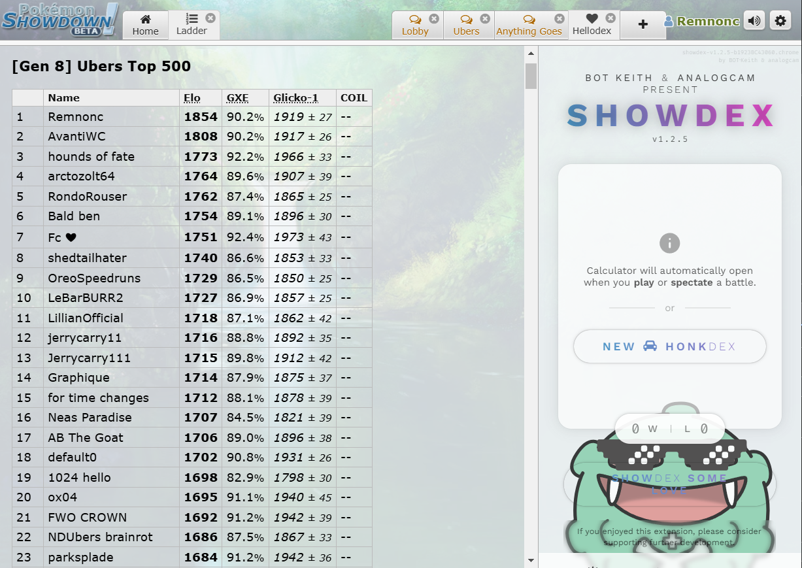Open options via the gear icon
This screenshot has width=802, height=568.
pyautogui.click(x=780, y=21)
